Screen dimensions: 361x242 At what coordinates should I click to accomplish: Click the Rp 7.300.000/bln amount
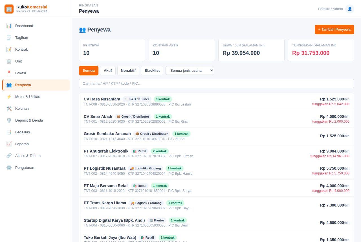coord(335,205)
